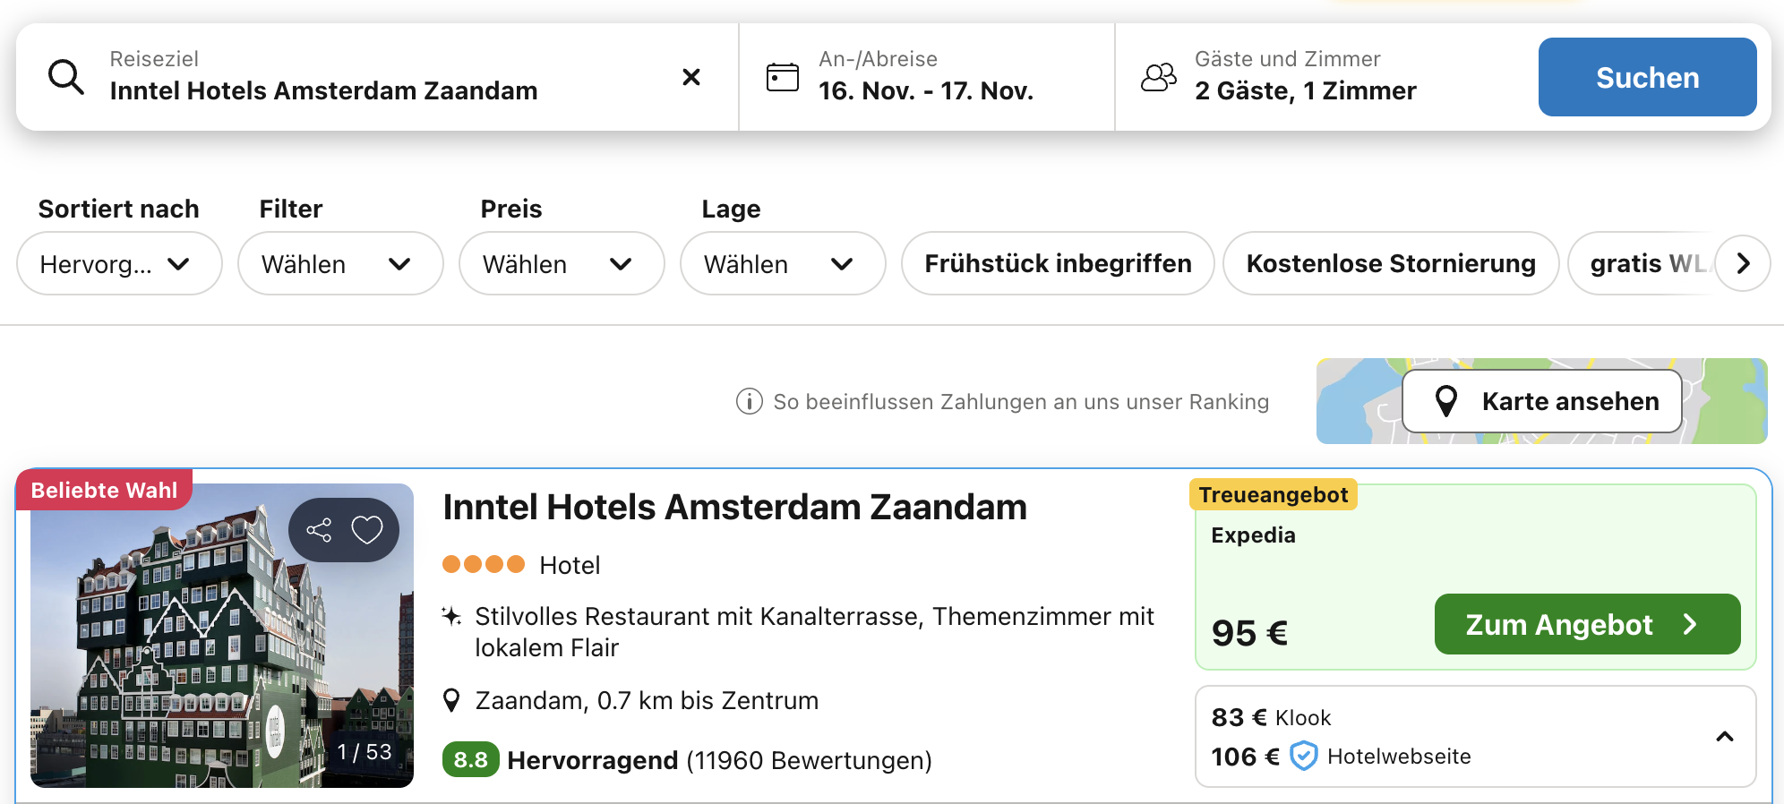Toggle the Kostenlose Stornierung filter
The height and width of the screenshot is (804, 1784).
pos(1390,264)
